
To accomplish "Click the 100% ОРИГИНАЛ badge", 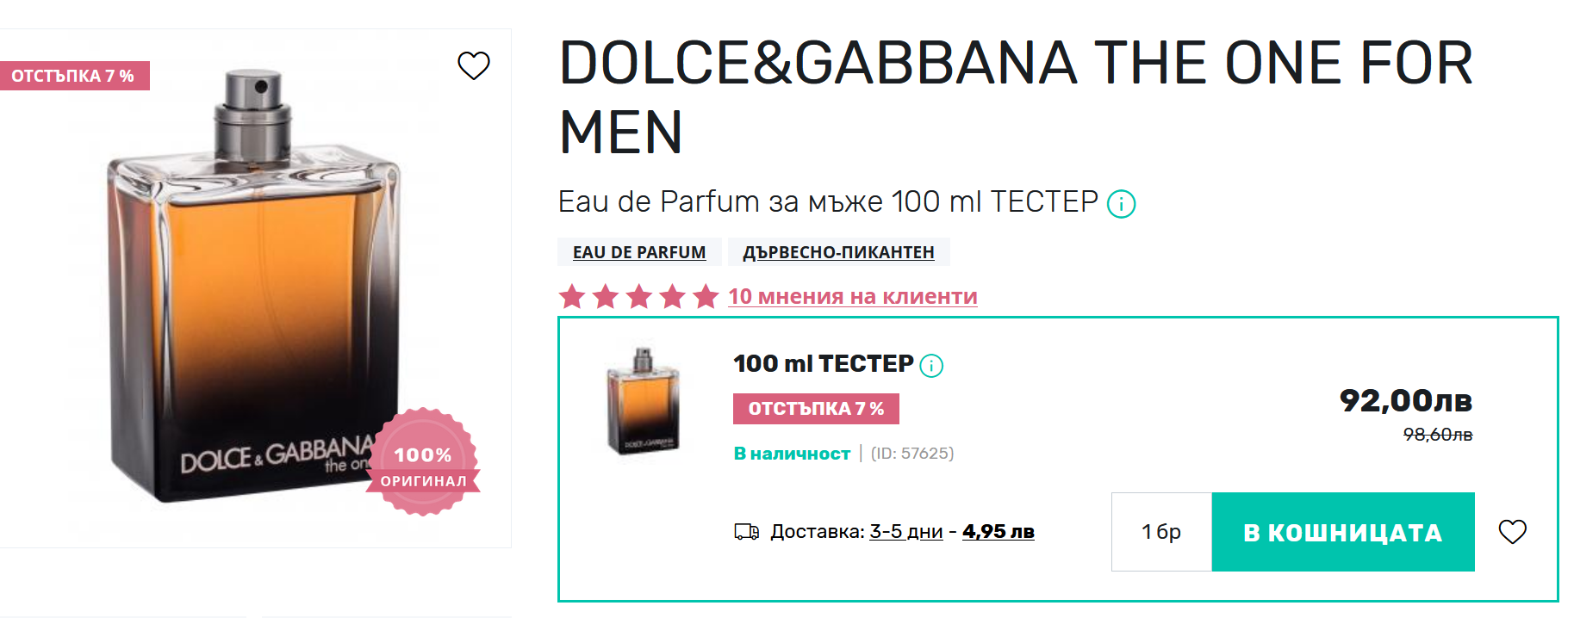I will pos(423,463).
